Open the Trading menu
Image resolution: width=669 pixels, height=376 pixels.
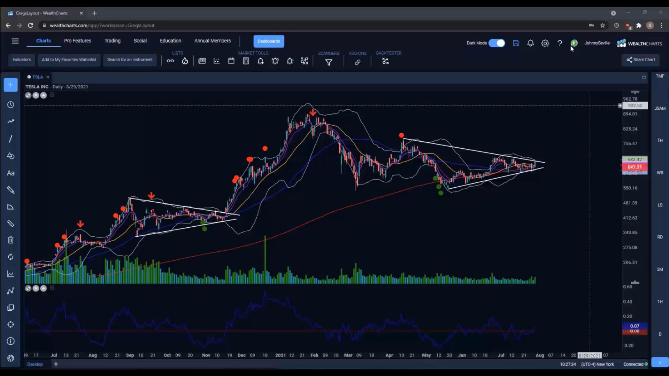(x=113, y=41)
